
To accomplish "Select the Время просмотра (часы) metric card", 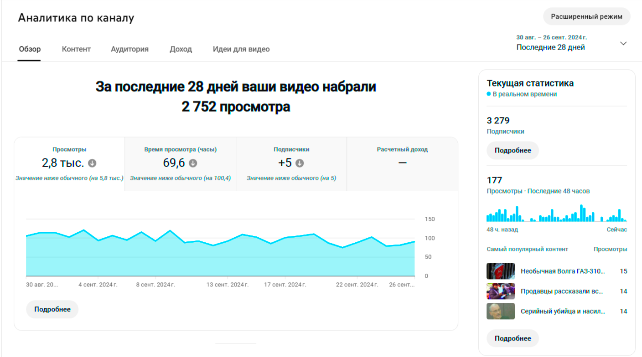I will click(x=180, y=163).
